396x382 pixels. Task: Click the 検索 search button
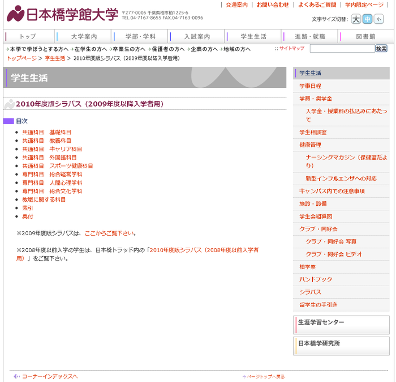click(x=381, y=49)
